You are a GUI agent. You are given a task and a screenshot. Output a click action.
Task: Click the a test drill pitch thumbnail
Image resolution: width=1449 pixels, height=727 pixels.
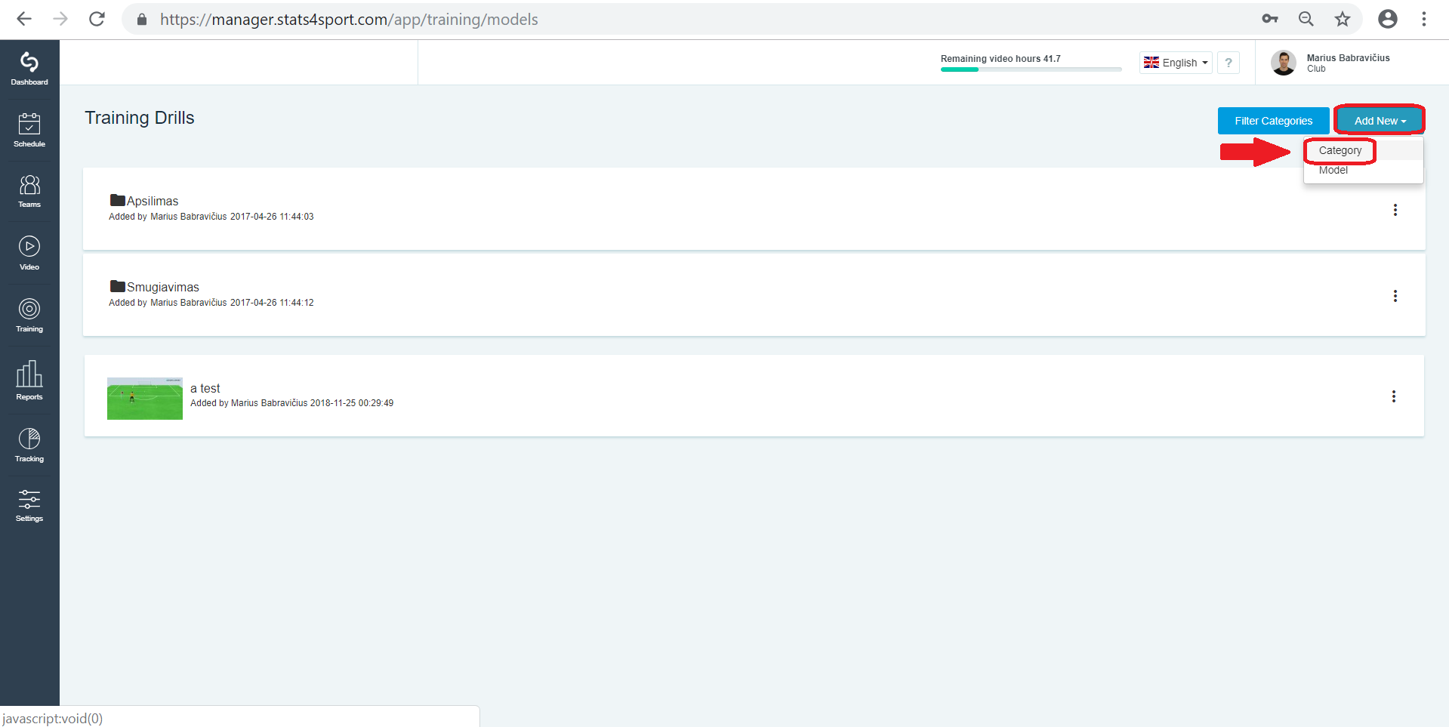(x=145, y=399)
